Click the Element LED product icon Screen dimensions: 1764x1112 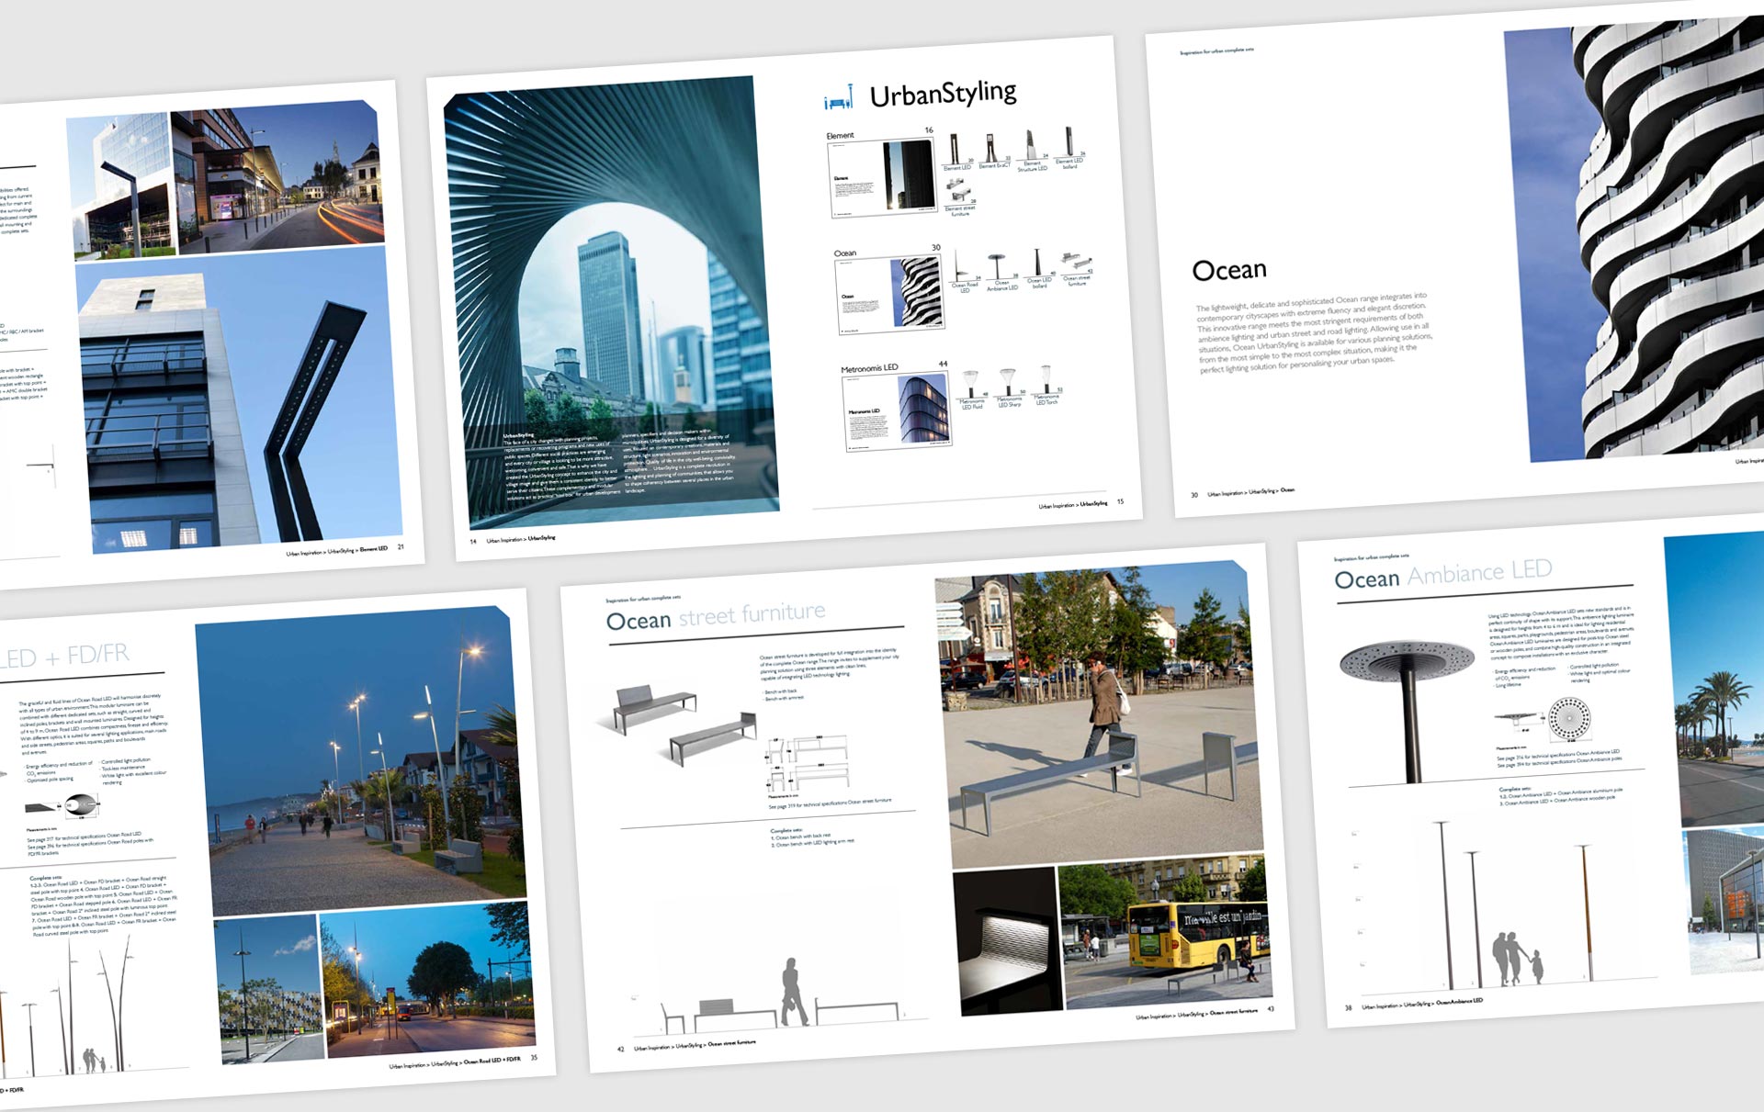[955, 149]
